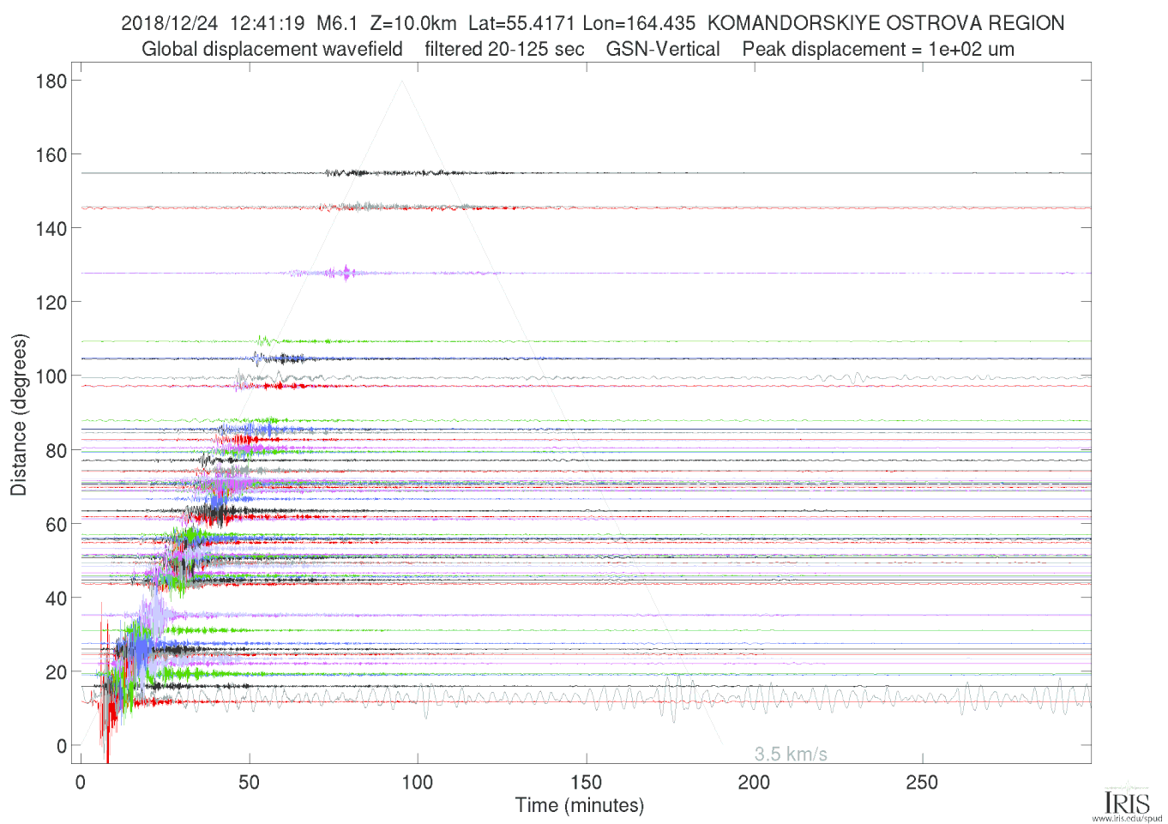Click the 200 tick on time axis
Viewport: 1168px width, 824px height.
coord(754,782)
